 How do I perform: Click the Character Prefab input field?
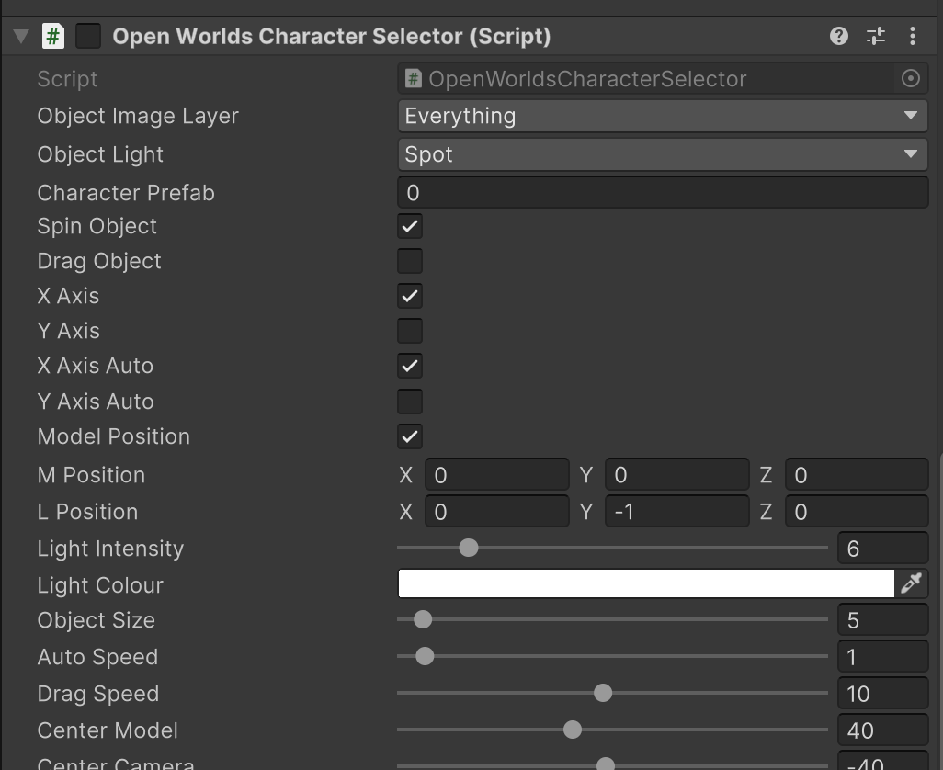coord(662,193)
